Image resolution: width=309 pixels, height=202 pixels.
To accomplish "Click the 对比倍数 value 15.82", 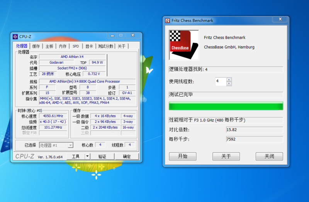I will 255,130.
